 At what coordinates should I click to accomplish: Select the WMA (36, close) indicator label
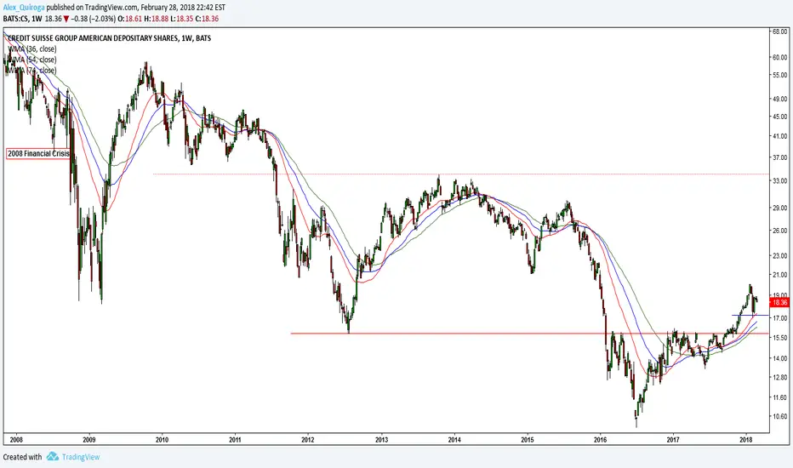tap(31, 49)
